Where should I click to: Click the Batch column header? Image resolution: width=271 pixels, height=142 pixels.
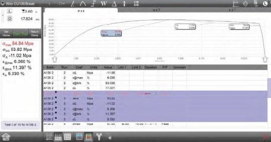[x=50, y=67]
